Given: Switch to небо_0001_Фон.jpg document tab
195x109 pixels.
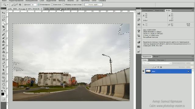Looking at the screenshot, I should point(24,9).
